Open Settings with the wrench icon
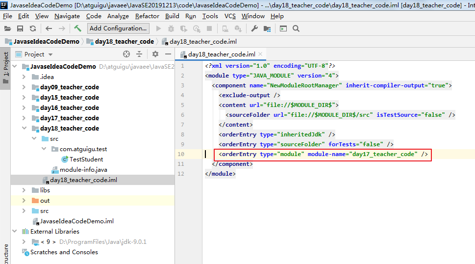 (x=254, y=28)
